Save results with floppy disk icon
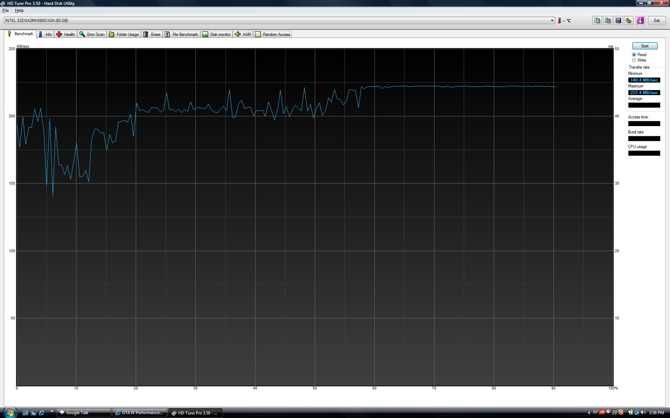The height and width of the screenshot is (418, 670). 618,21
